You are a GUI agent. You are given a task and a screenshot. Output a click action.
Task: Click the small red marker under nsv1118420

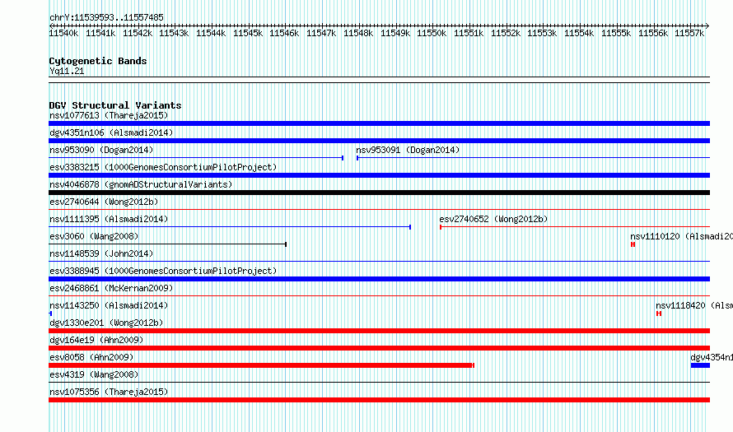(x=659, y=314)
